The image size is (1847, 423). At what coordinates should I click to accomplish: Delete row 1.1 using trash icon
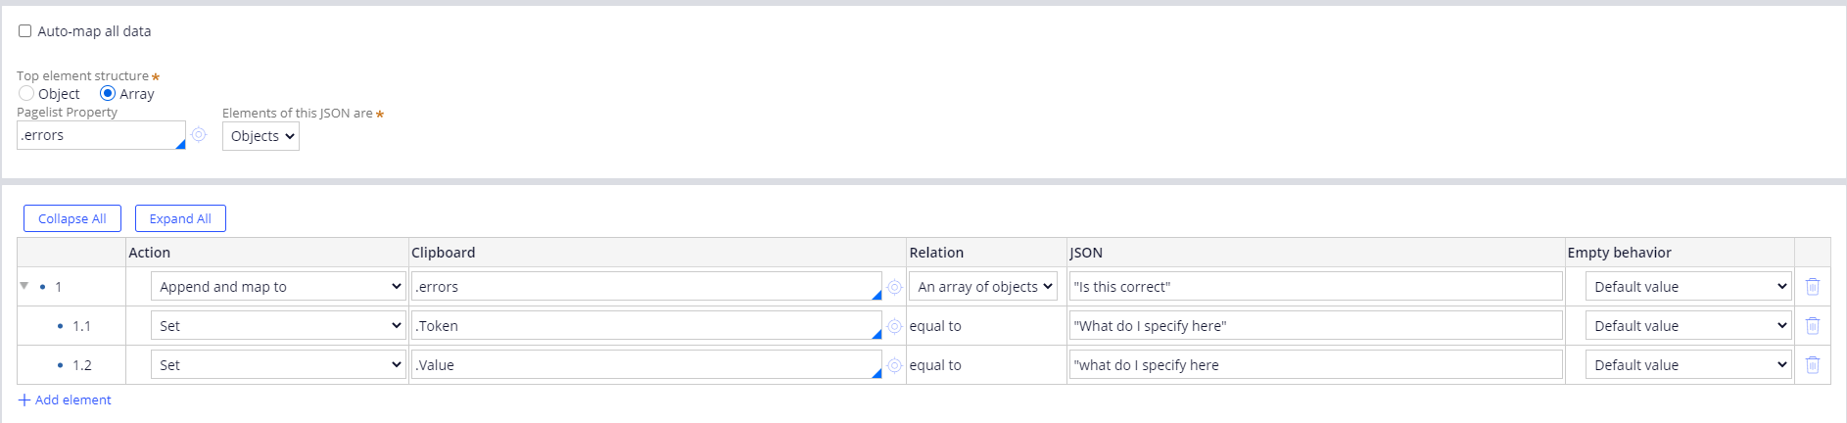(1812, 326)
